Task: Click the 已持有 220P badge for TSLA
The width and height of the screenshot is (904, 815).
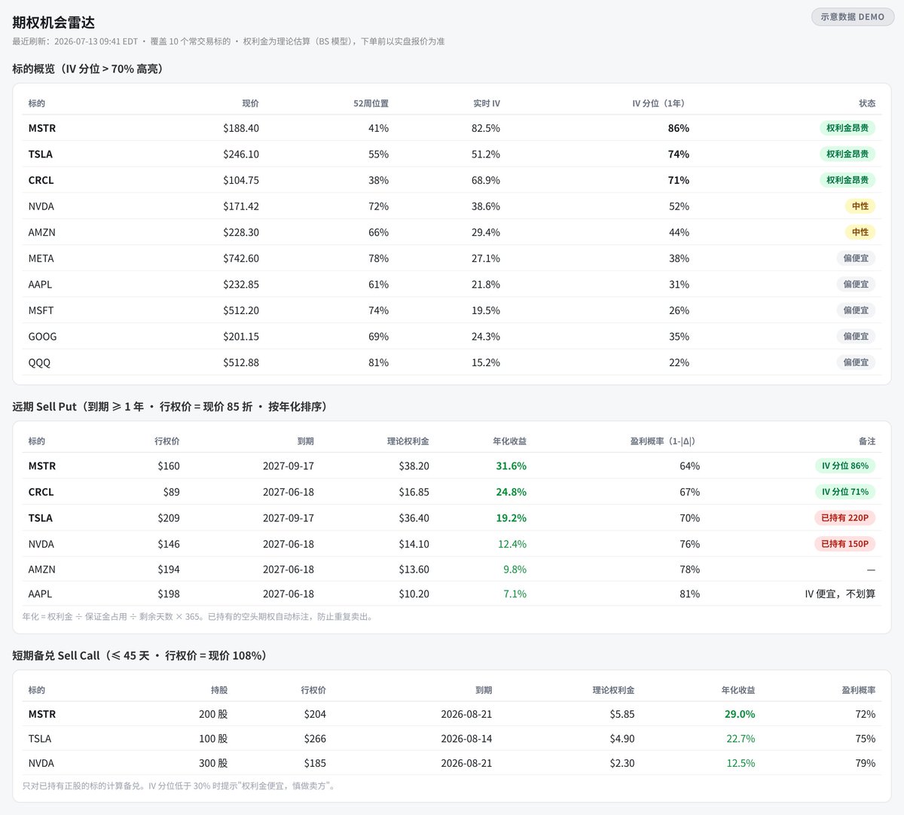Action: [x=845, y=517]
